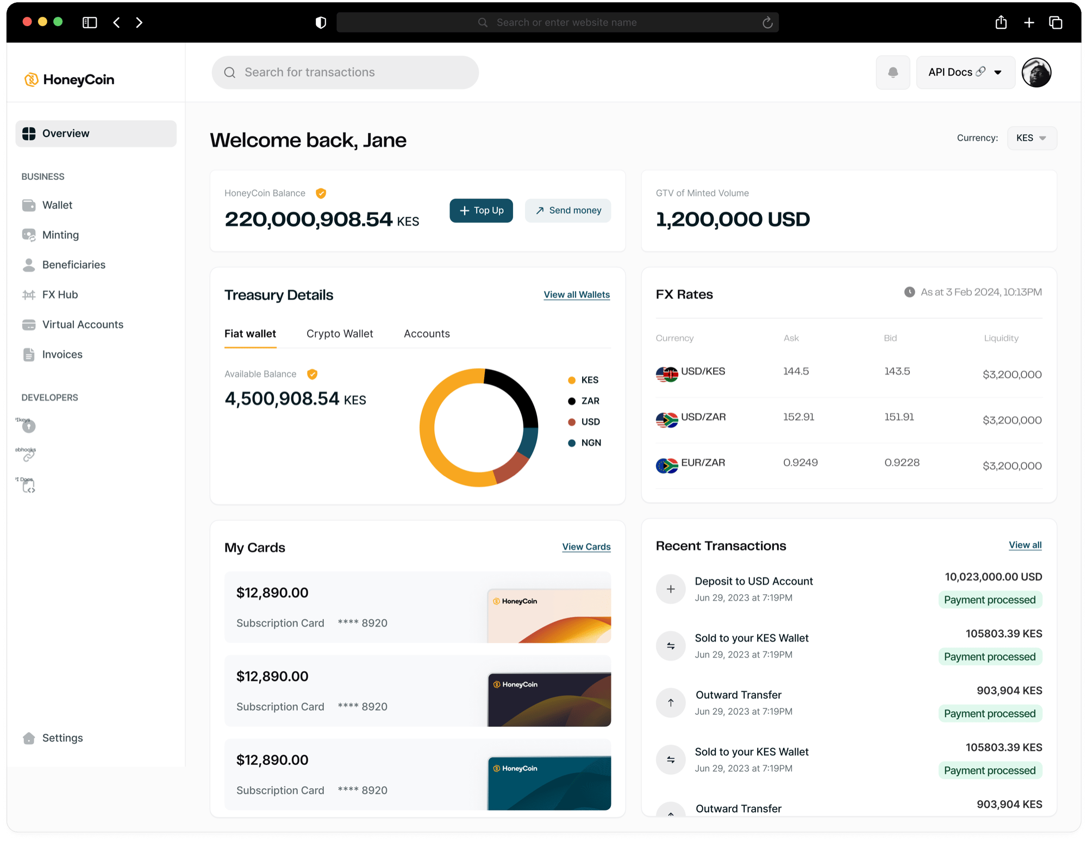The width and height of the screenshot is (1087, 842).
Task: Click the browser address bar
Action: pos(558,22)
